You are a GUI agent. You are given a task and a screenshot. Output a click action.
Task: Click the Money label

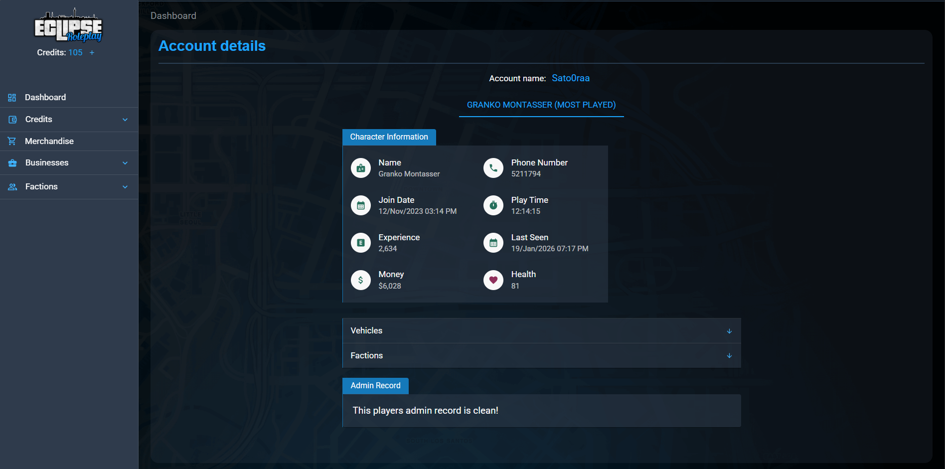tap(391, 274)
